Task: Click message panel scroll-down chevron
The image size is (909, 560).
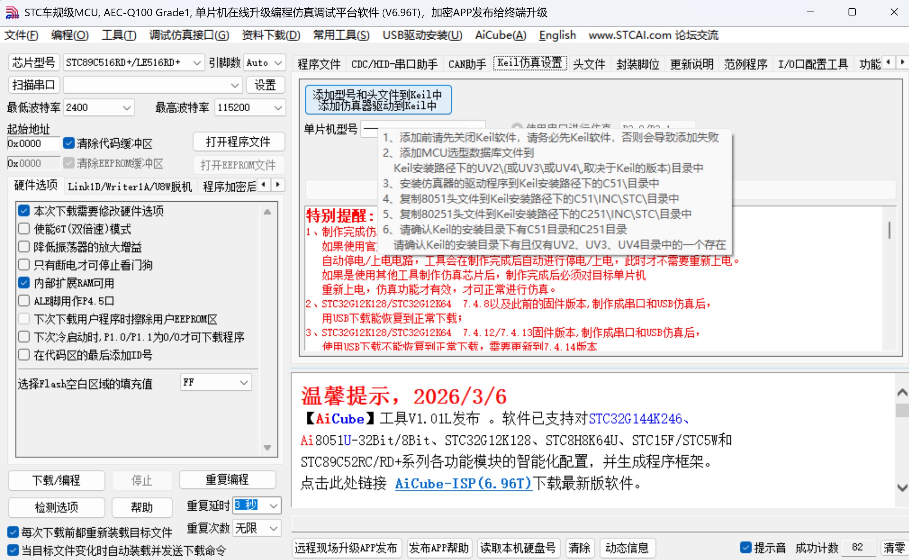Action: click(x=902, y=488)
